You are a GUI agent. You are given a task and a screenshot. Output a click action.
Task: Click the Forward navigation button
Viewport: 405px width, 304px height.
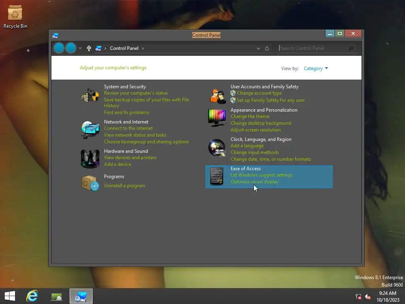(71, 48)
